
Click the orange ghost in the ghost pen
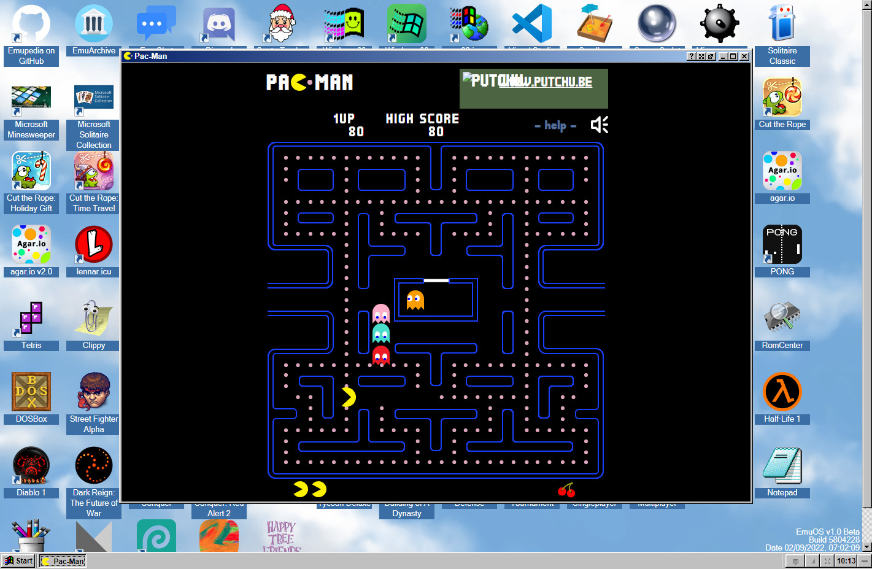point(415,300)
